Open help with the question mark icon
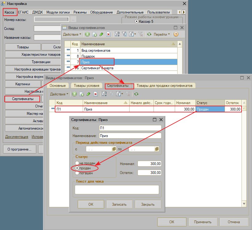Viewport: 252px width, 230px height. (x=176, y=34)
